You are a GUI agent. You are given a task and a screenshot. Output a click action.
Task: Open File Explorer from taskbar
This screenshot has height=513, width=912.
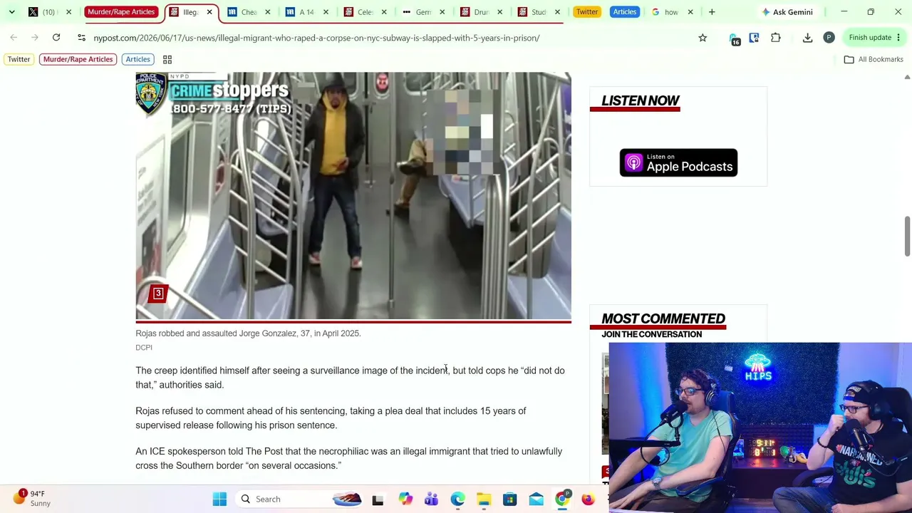tap(484, 499)
